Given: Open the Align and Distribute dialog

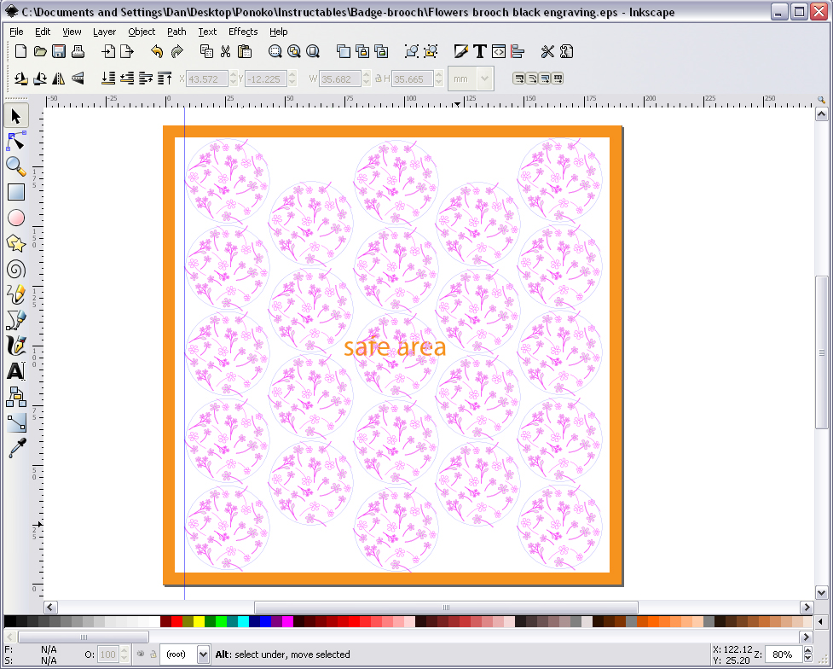Looking at the screenshot, I should click(x=518, y=51).
